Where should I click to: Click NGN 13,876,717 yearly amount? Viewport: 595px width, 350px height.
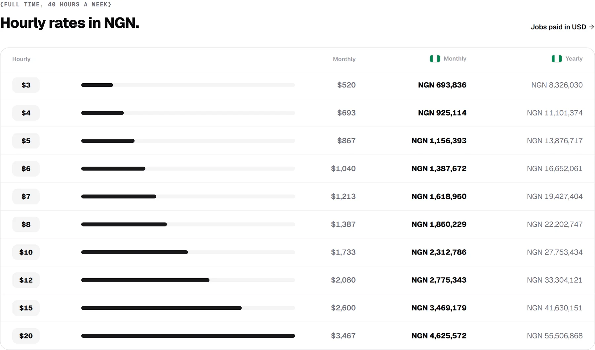click(555, 141)
